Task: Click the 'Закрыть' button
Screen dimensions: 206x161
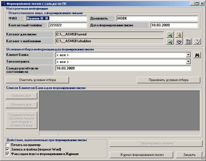Action: pyautogui.click(x=188, y=155)
